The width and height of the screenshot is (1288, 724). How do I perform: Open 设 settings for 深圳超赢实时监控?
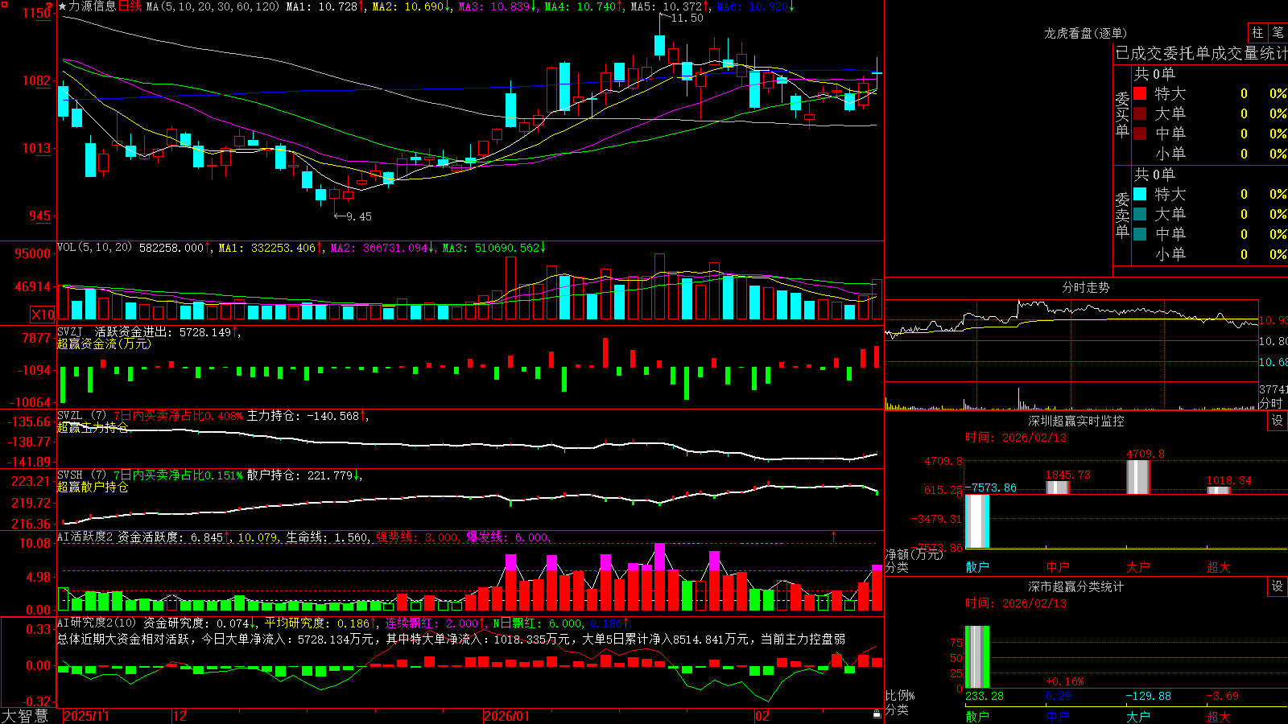pyautogui.click(x=1278, y=421)
